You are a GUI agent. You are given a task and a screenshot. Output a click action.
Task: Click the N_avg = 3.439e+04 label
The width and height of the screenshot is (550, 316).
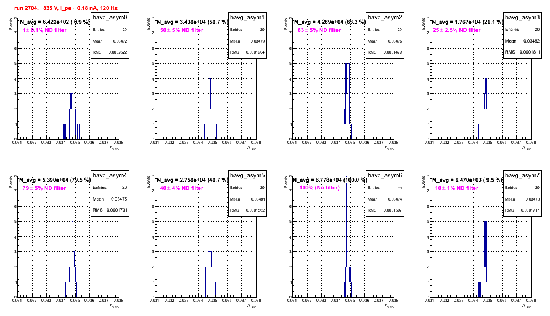click(x=192, y=22)
